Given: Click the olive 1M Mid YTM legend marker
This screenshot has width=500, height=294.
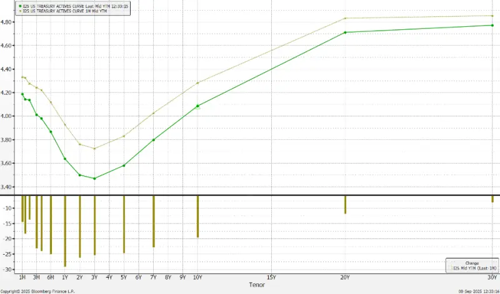Looking at the screenshot, I should [x=21, y=11].
